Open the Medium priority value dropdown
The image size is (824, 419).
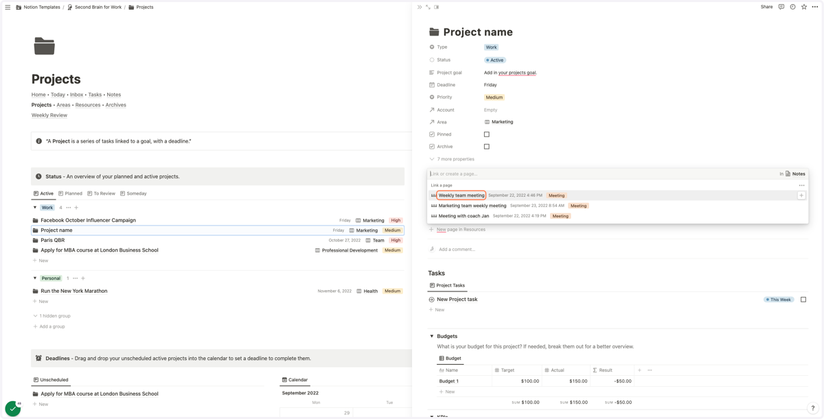(x=494, y=97)
